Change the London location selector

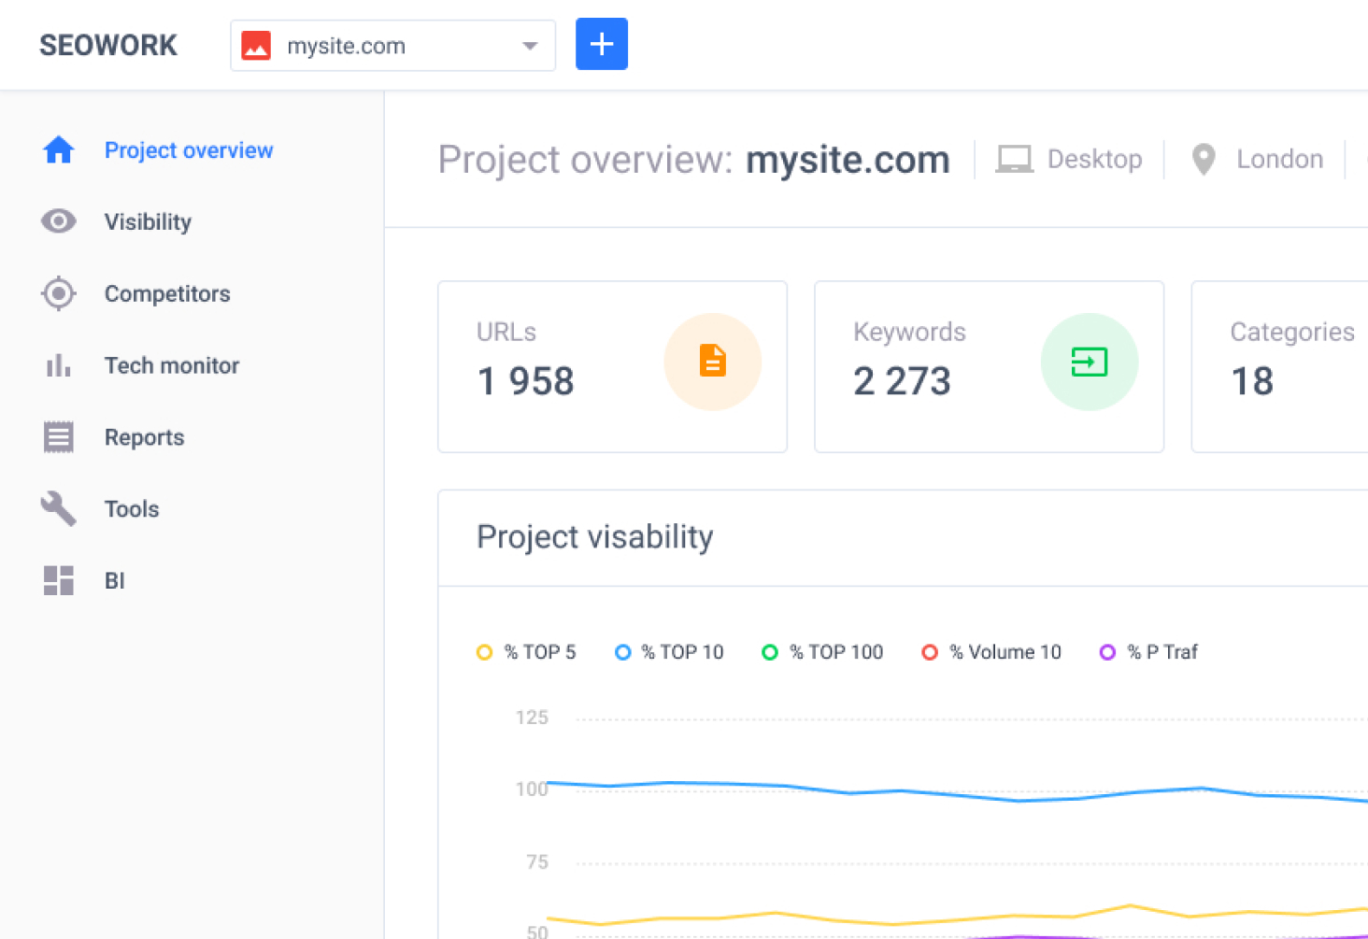point(1259,160)
